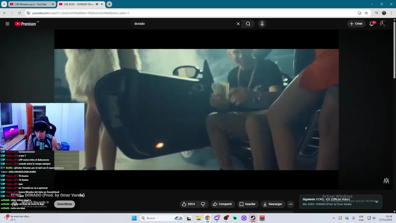Open the Chrome three-dot menu
The height and width of the screenshot is (223, 396).
[391, 13]
